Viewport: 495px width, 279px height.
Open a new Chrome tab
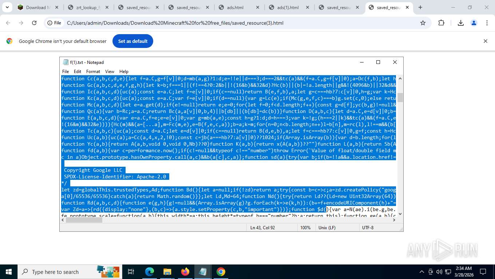click(x=420, y=7)
